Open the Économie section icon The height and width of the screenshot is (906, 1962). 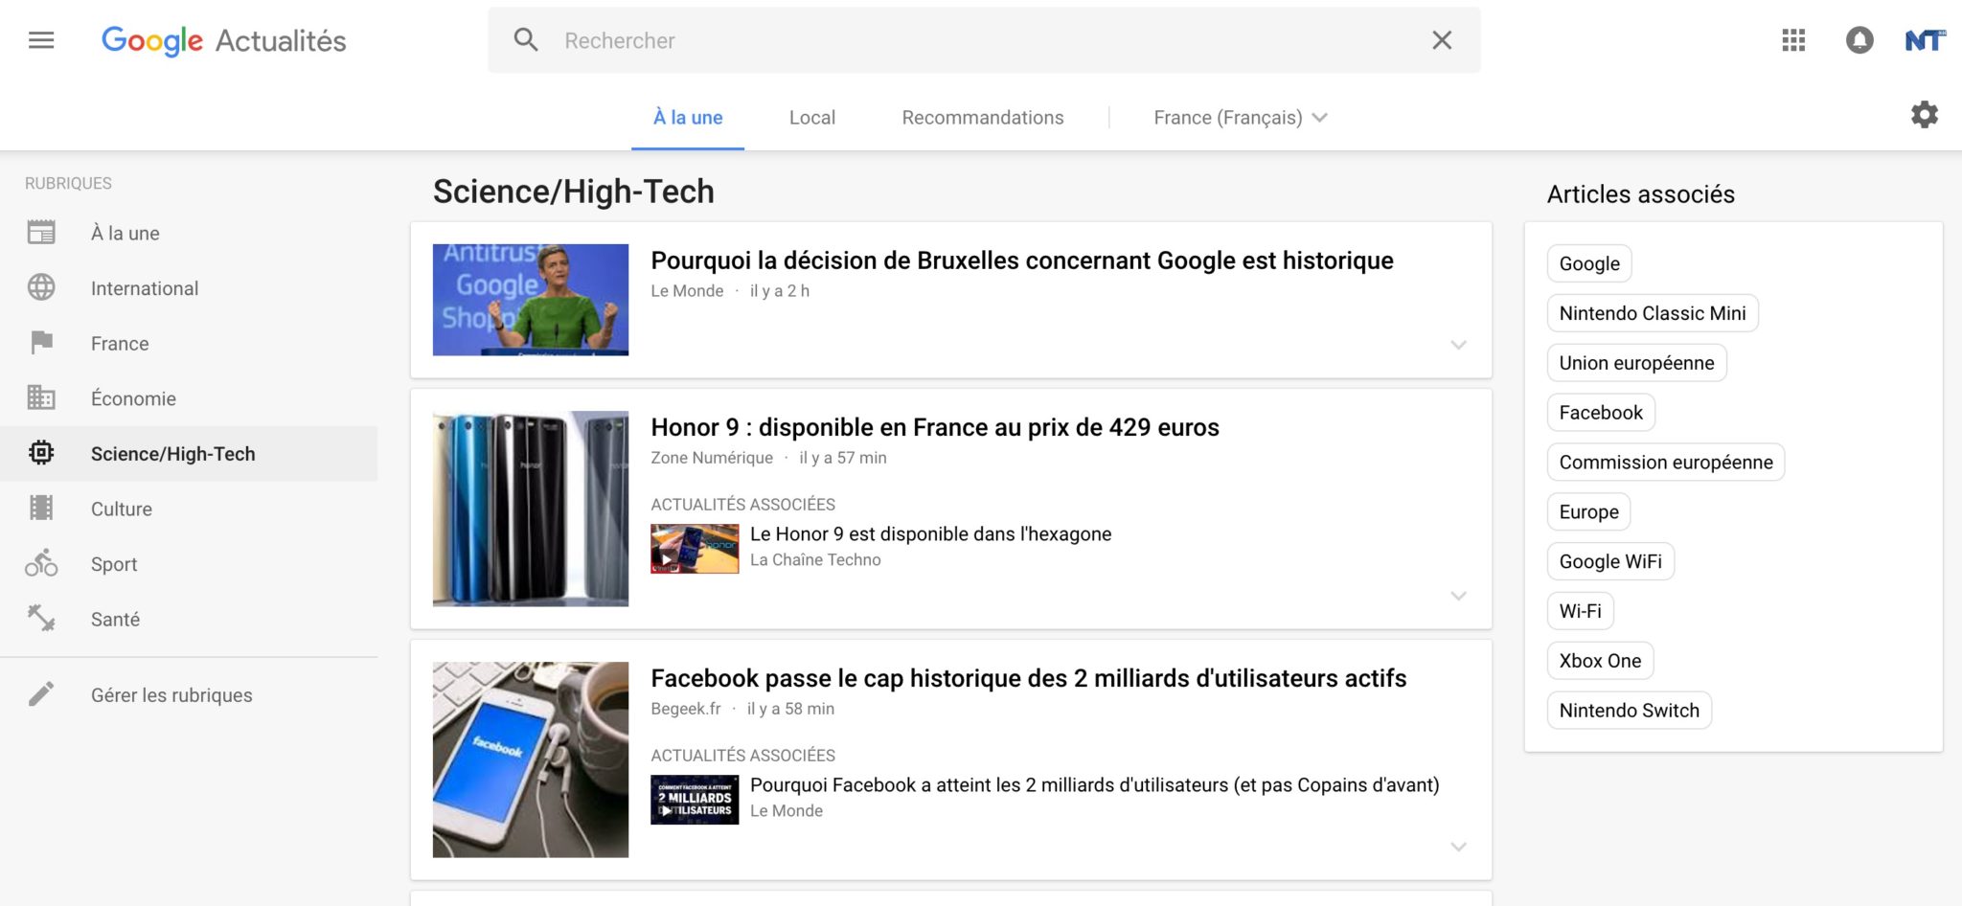coord(42,397)
